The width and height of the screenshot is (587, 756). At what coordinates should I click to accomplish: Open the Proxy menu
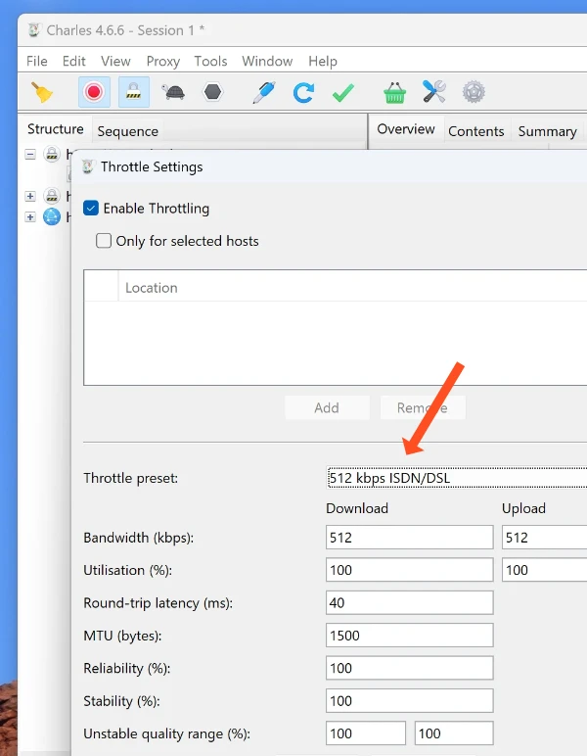(x=162, y=62)
